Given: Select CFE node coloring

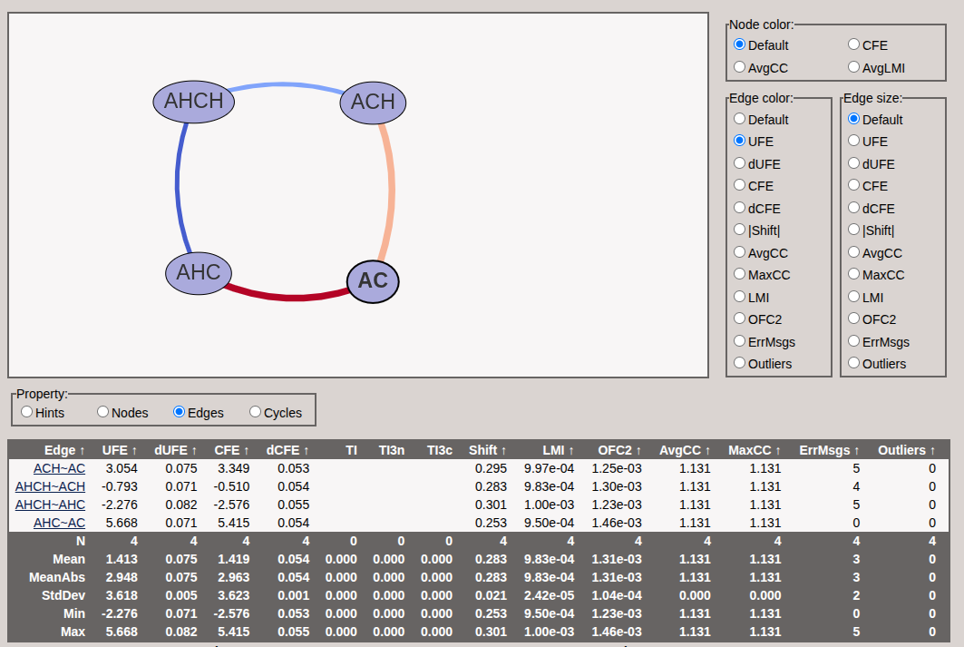Looking at the screenshot, I should point(853,44).
